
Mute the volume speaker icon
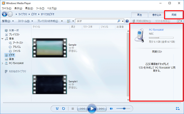coord(111,108)
